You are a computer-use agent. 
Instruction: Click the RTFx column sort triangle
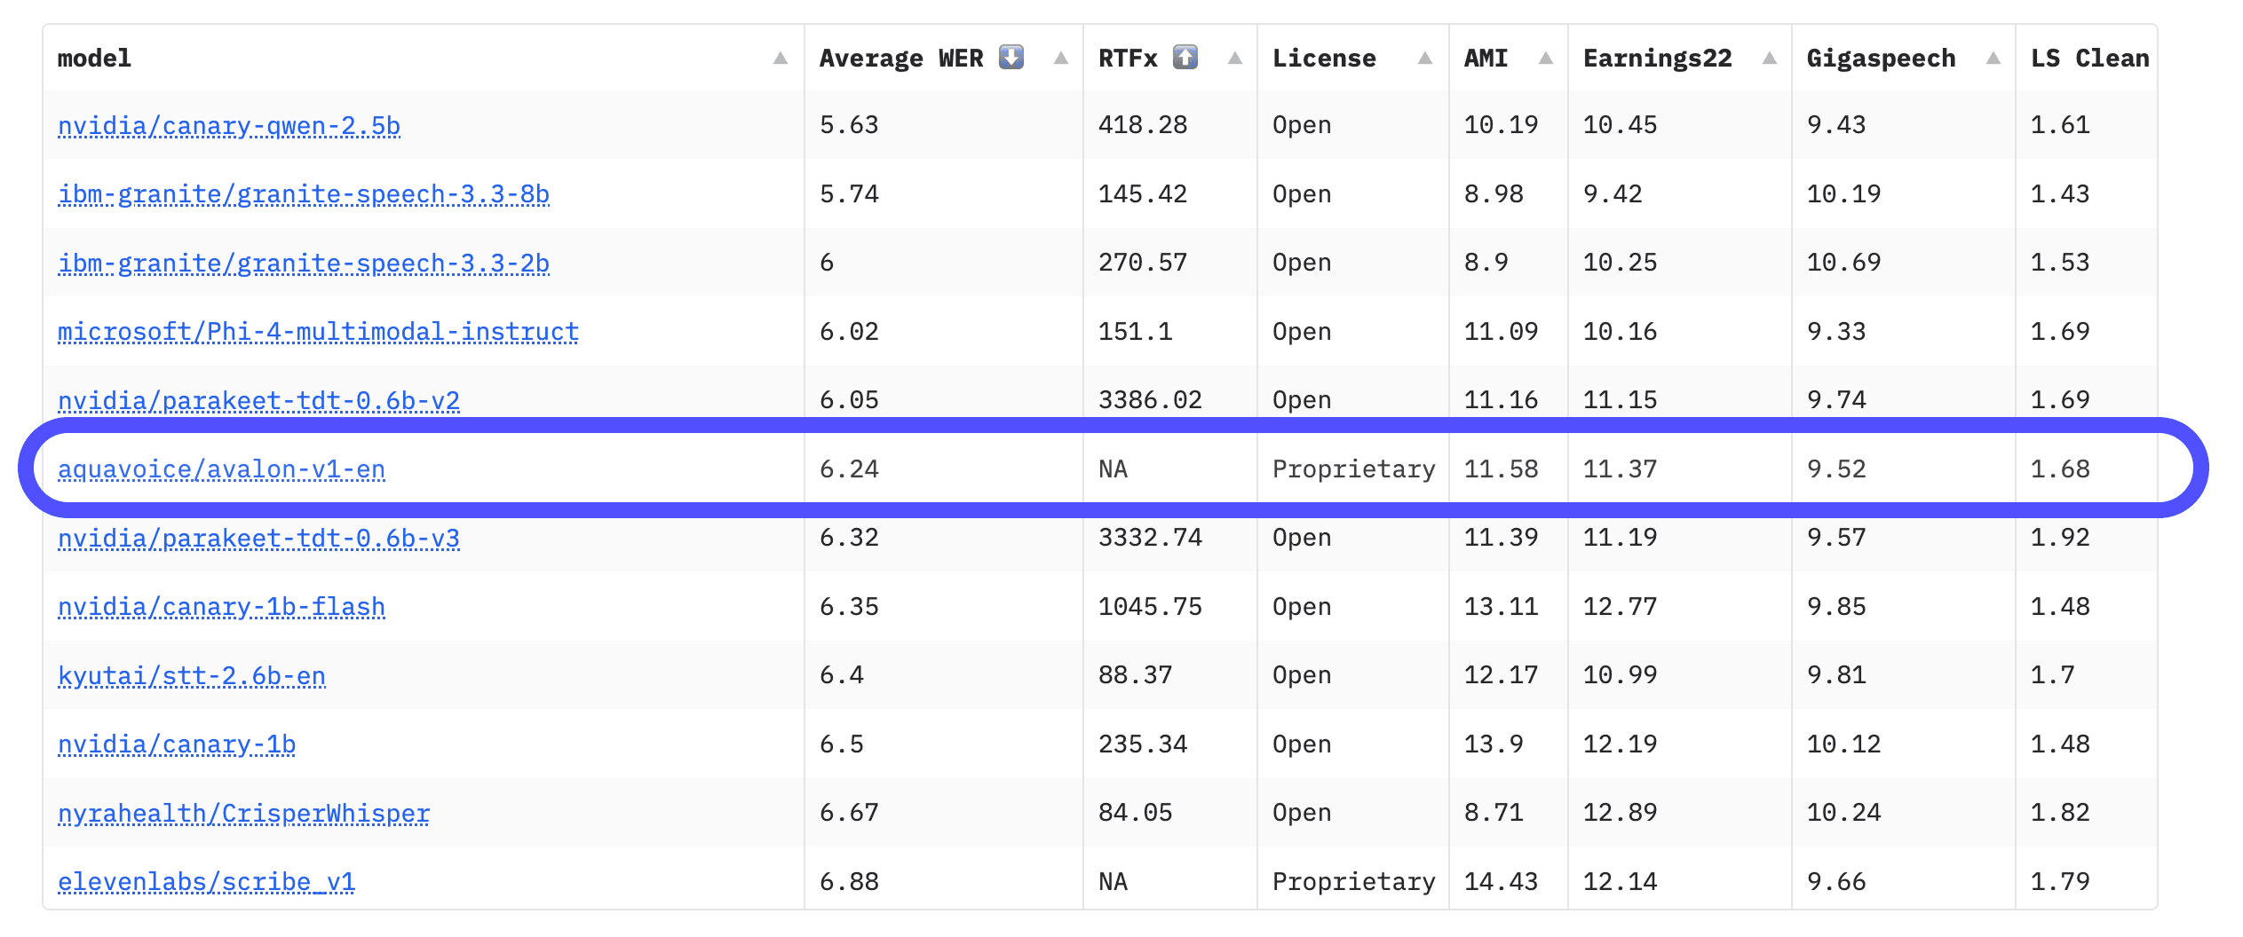(1234, 59)
